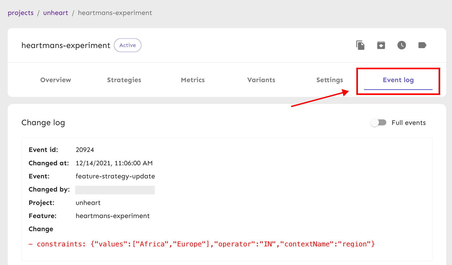Open the Overview tab
The width and height of the screenshot is (452, 265).
click(x=56, y=80)
